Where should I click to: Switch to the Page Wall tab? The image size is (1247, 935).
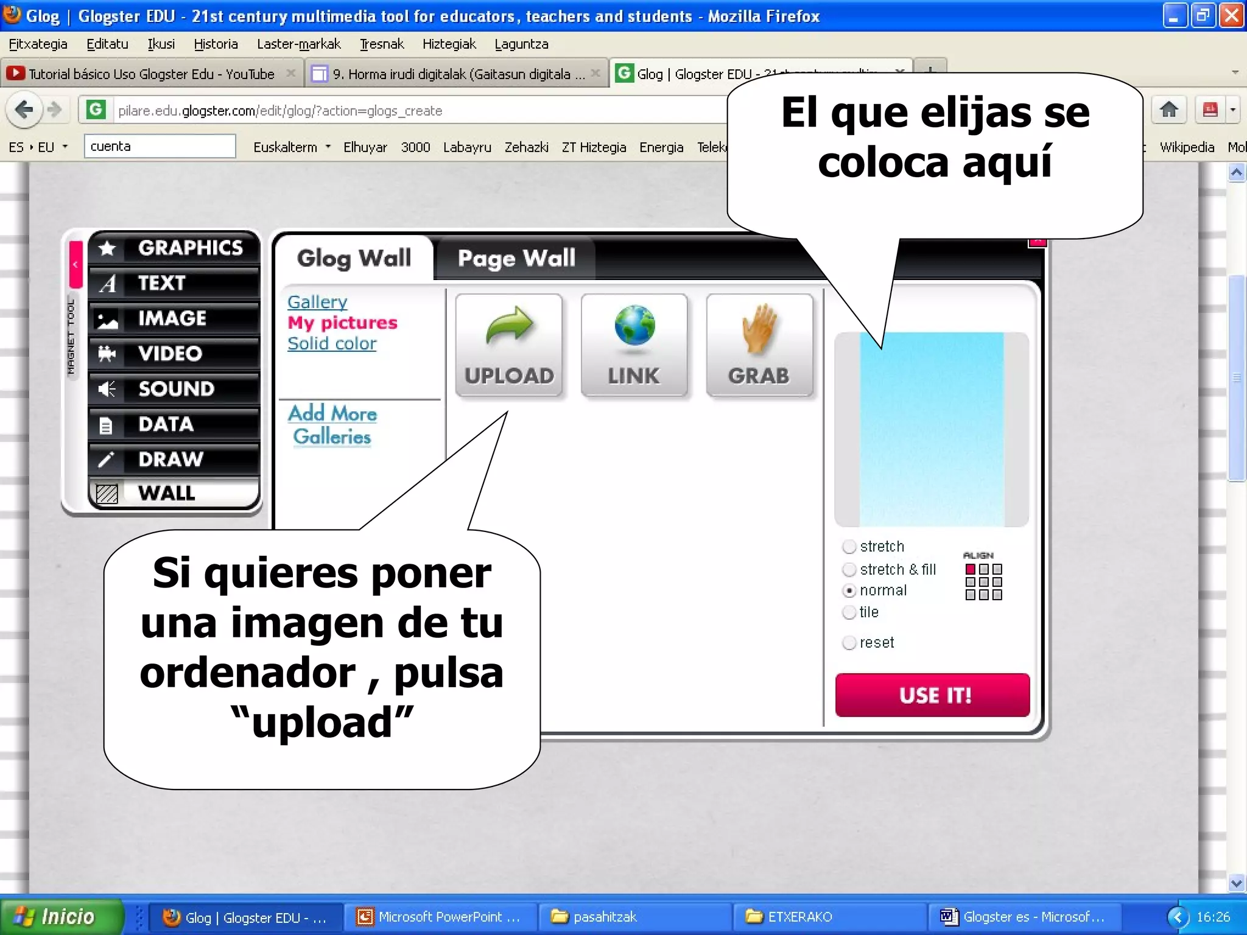point(516,258)
